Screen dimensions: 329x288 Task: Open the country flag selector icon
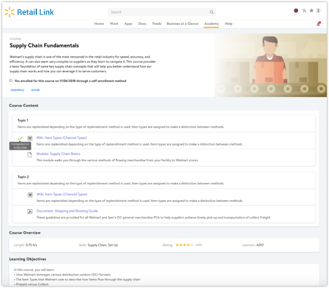(296, 11)
